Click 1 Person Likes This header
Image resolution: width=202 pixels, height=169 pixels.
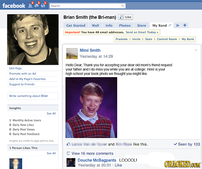33,148
